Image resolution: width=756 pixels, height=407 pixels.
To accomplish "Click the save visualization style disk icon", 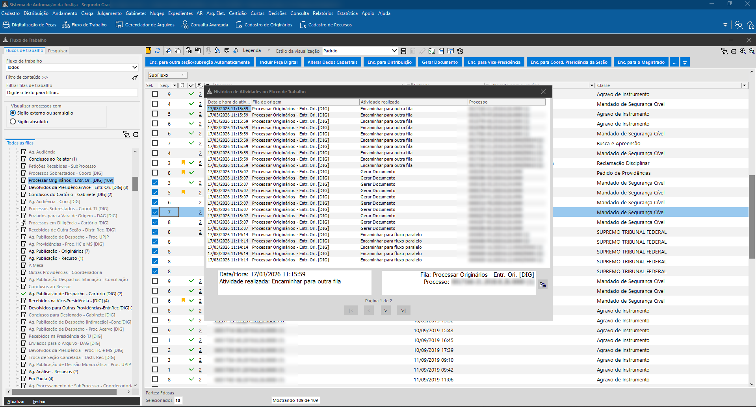I will click(x=403, y=51).
